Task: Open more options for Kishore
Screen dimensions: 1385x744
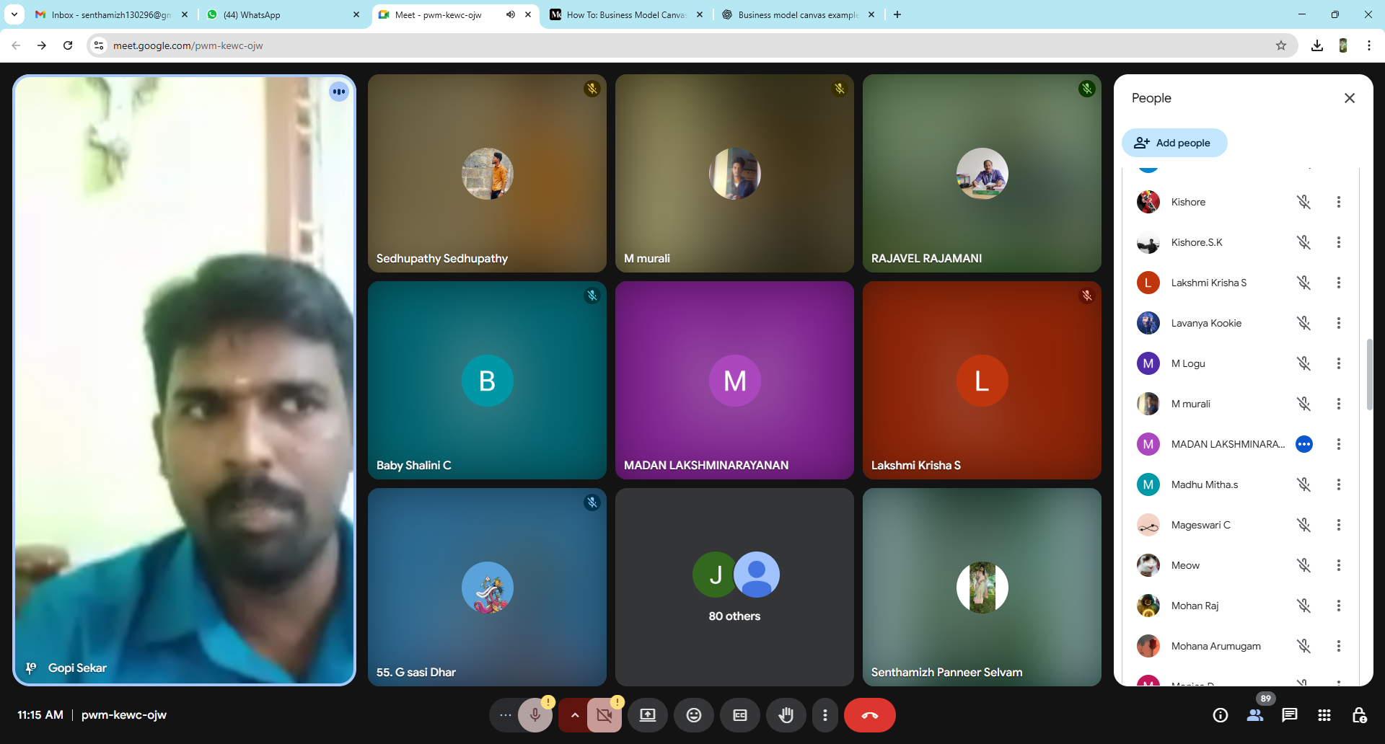Action: click(1339, 202)
